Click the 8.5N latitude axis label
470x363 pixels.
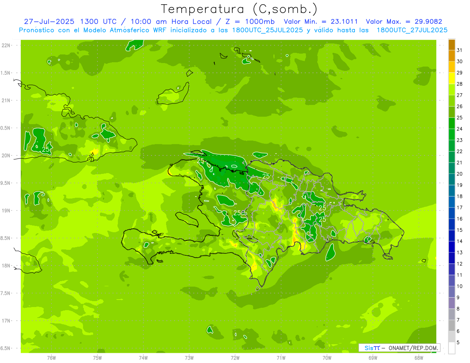click(5, 238)
